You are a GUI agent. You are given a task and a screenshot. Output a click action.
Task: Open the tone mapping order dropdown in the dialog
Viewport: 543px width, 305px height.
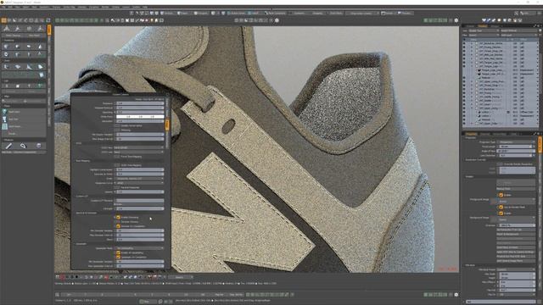tap(140, 179)
